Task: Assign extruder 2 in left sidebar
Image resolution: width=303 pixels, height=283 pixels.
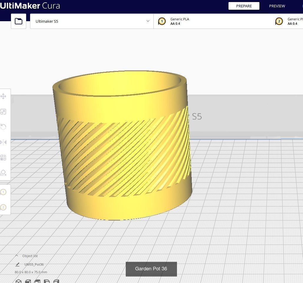Action: [3, 207]
